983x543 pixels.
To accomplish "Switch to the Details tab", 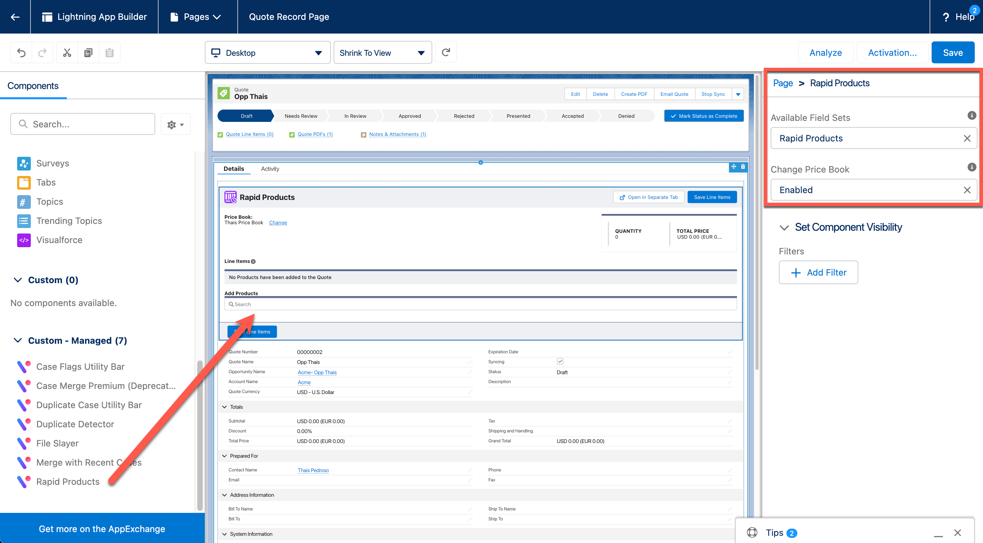I will point(234,169).
